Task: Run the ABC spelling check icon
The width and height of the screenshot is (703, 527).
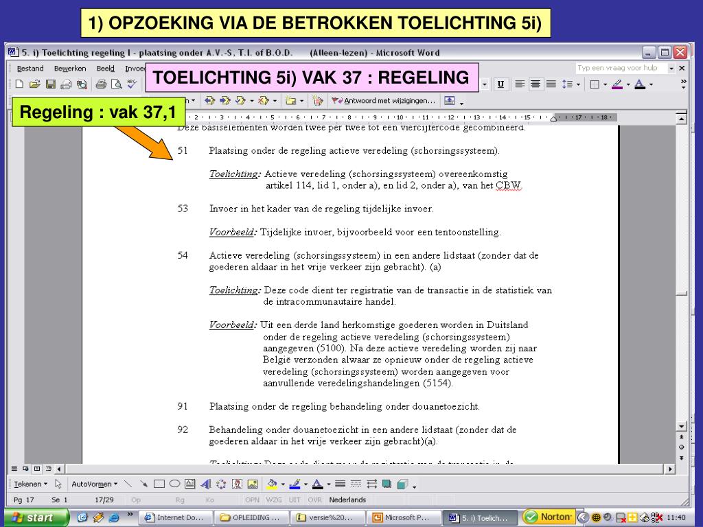Action: click(x=132, y=84)
